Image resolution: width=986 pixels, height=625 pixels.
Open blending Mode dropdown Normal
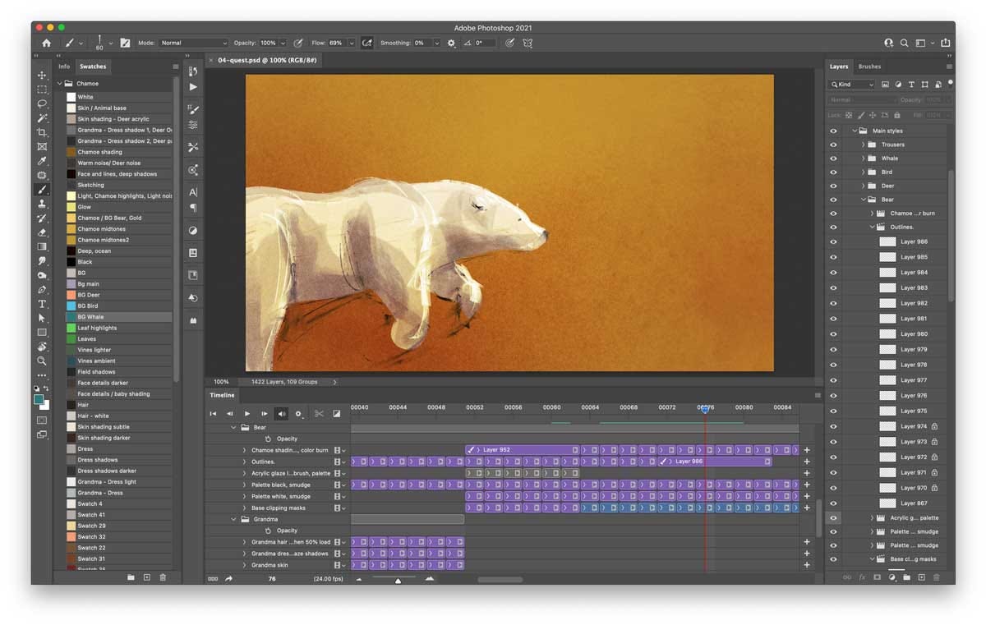pos(194,43)
